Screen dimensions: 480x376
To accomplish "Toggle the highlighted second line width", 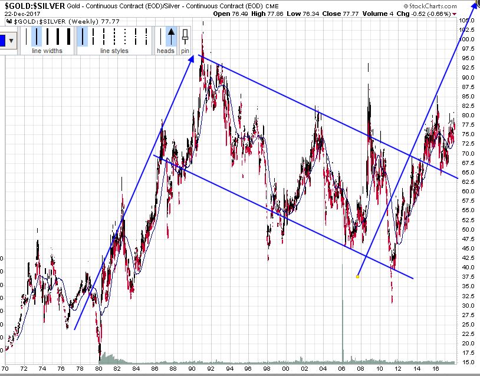I will click(37, 37).
